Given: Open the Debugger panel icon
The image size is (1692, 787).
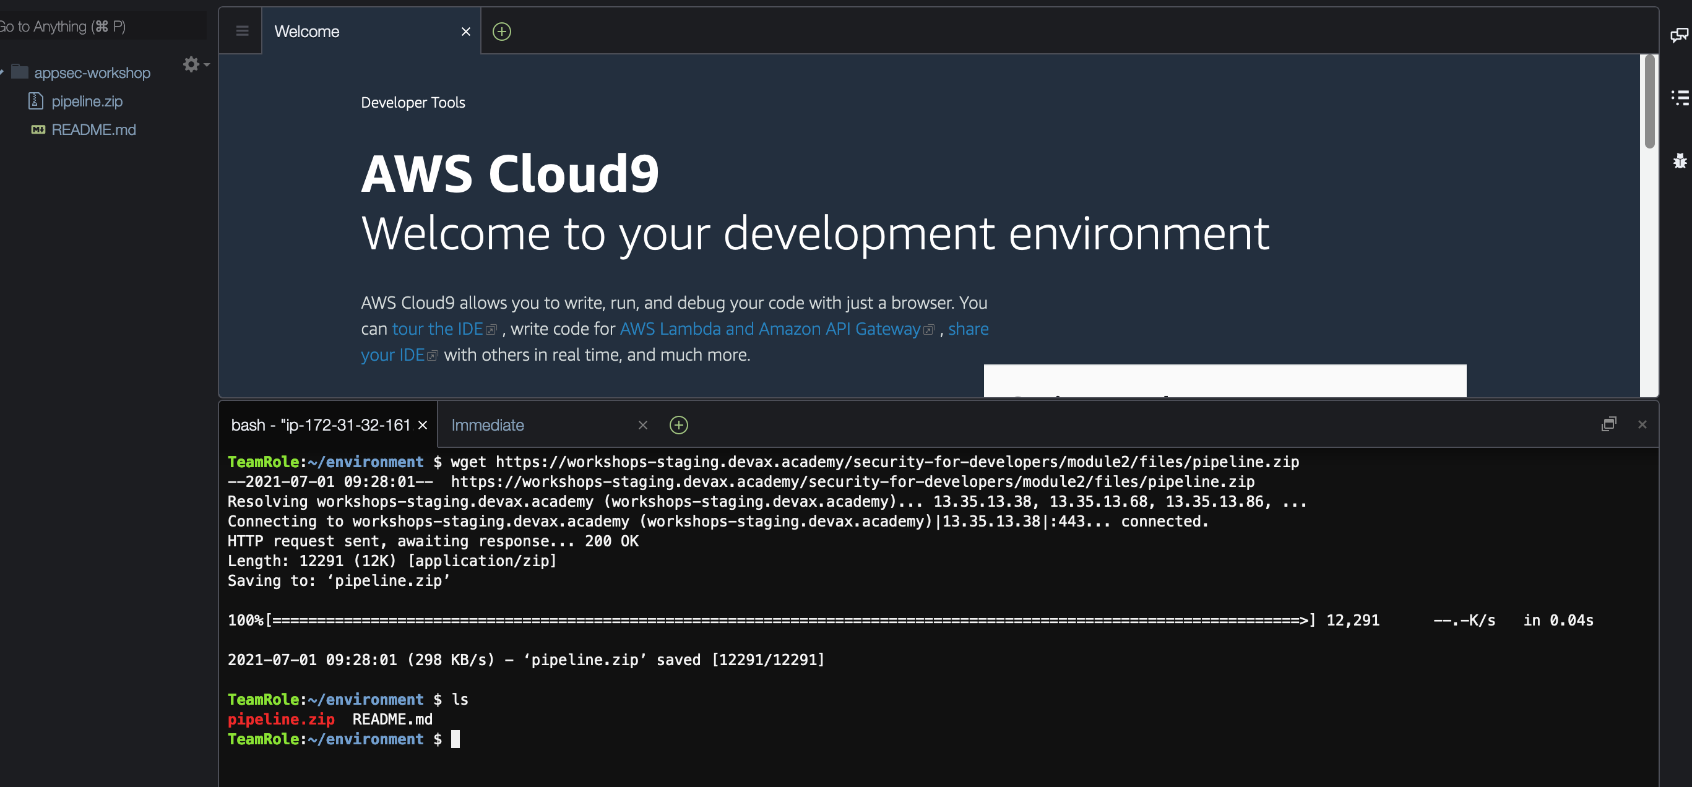Looking at the screenshot, I should 1679,160.
